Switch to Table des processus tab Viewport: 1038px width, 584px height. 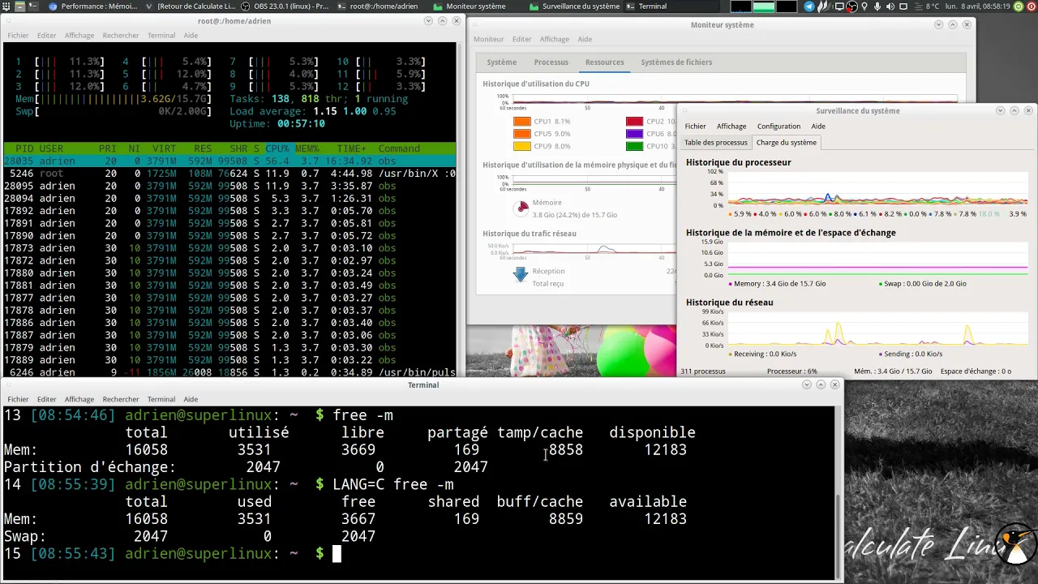click(x=716, y=143)
